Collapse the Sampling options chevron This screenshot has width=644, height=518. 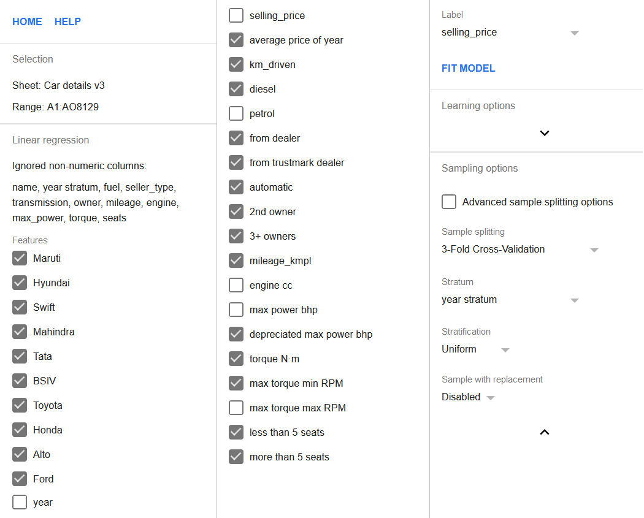click(544, 432)
